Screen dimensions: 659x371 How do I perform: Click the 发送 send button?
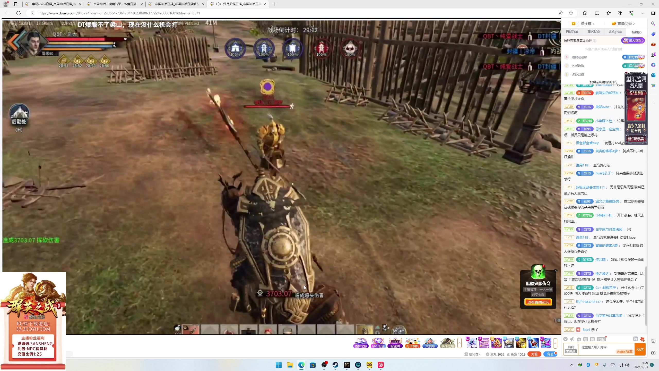point(640,349)
